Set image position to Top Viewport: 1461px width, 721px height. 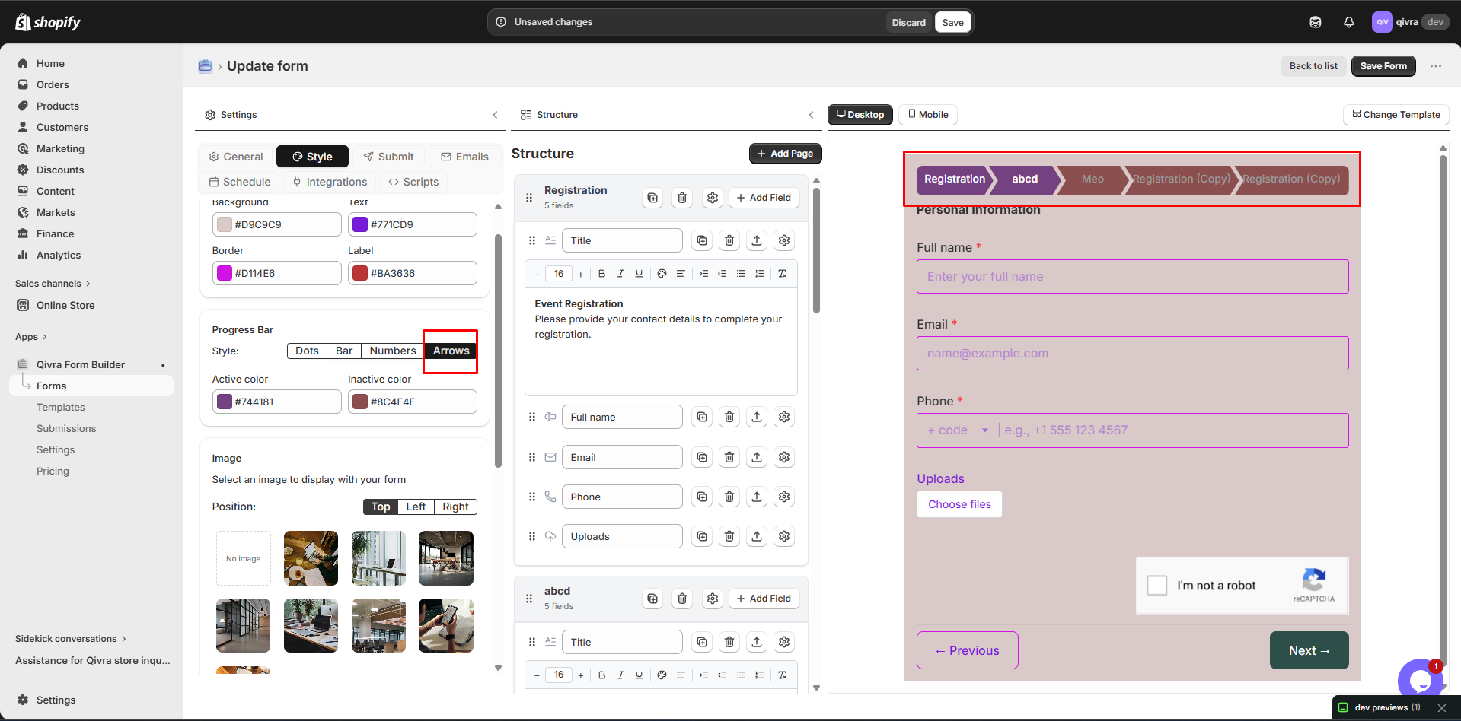pyautogui.click(x=381, y=507)
